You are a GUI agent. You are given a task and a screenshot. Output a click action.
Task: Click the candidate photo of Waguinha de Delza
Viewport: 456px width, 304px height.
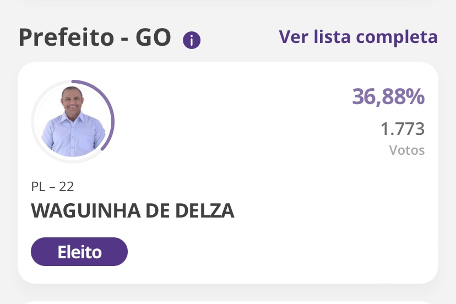click(x=73, y=121)
